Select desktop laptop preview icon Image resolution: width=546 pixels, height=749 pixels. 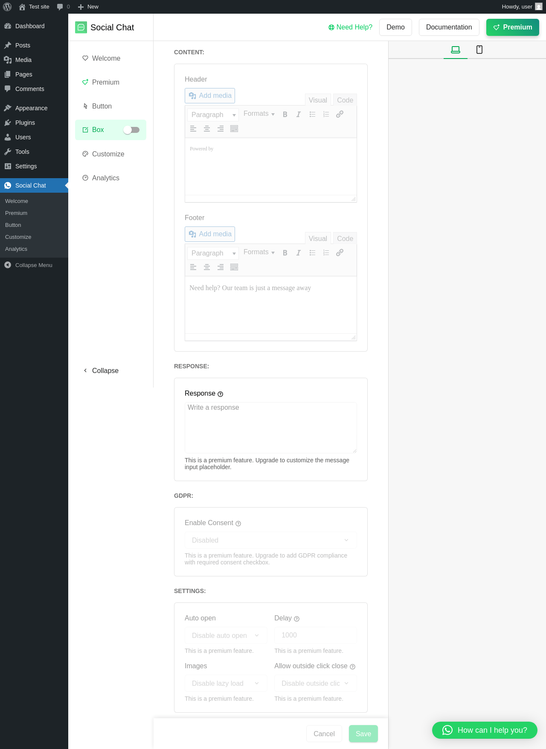pos(456,50)
